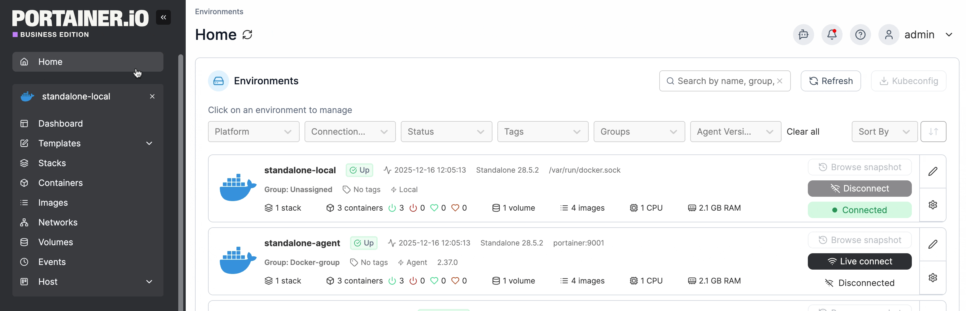Close the standalone-local environment in sidebar
This screenshot has height=311, width=966.
(152, 97)
